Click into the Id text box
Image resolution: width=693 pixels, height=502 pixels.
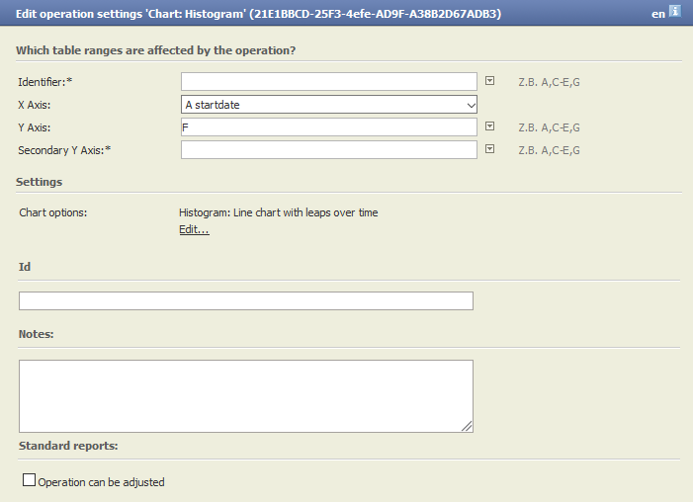(x=246, y=301)
